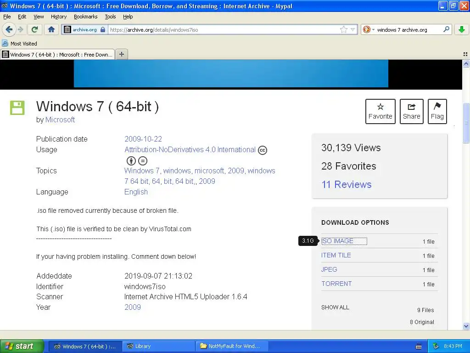This screenshot has height=353, width=470.
Task: Go to the Home page icon
Action: click(51, 29)
